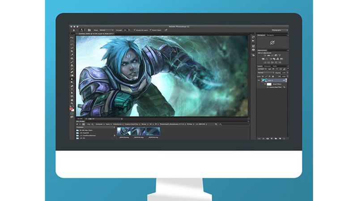358x201 pixels.
Task: Hide Layer 0 using its eye icon
Action: click(x=259, y=81)
